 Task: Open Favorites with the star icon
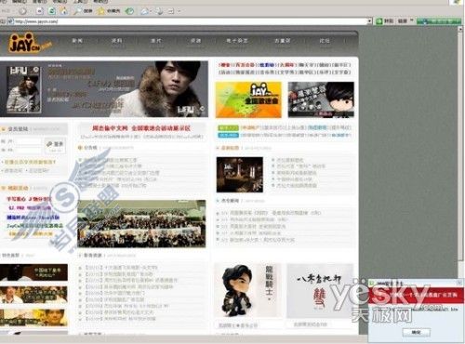click(108, 11)
